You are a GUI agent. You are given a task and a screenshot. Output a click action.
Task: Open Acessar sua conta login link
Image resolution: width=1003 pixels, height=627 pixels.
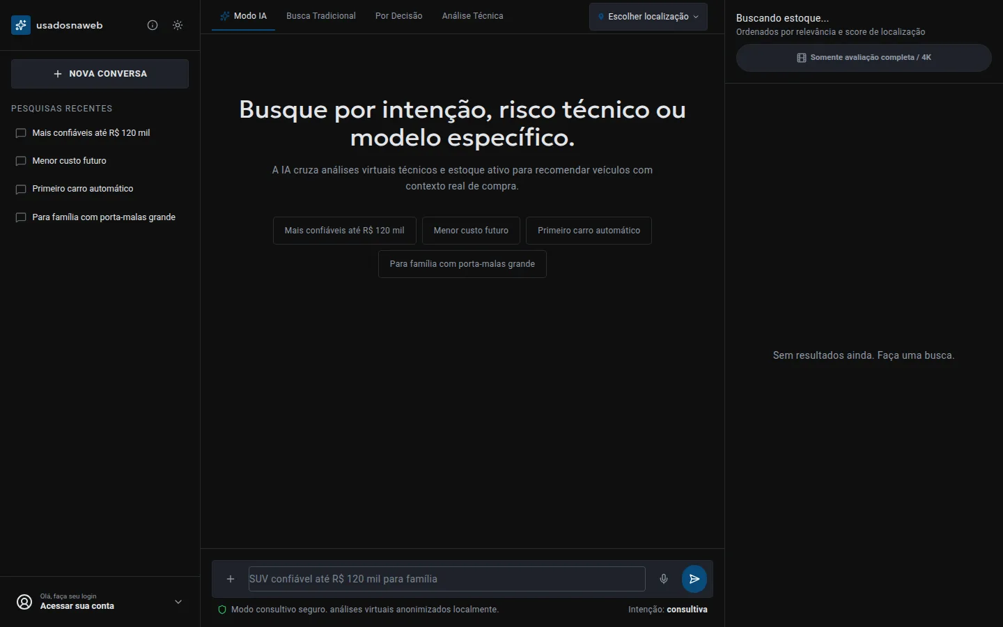point(77,606)
